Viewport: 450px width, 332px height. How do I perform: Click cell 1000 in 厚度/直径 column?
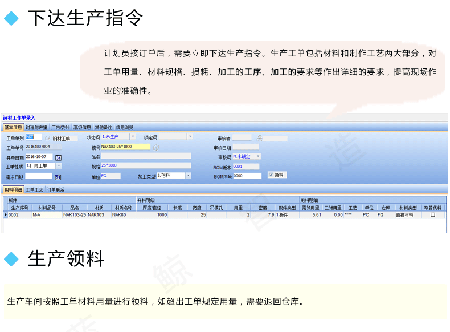[x=152, y=214]
